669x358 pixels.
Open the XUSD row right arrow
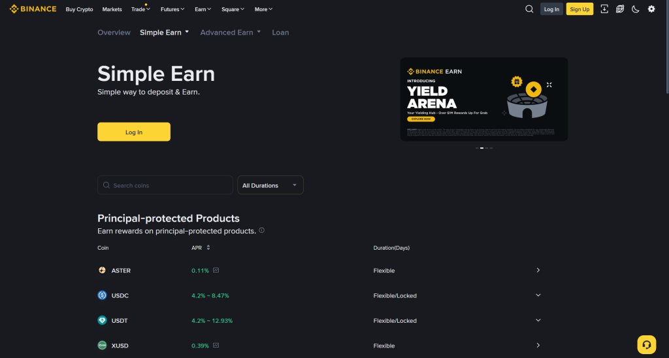pyautogui.click(x=538, y=345)
